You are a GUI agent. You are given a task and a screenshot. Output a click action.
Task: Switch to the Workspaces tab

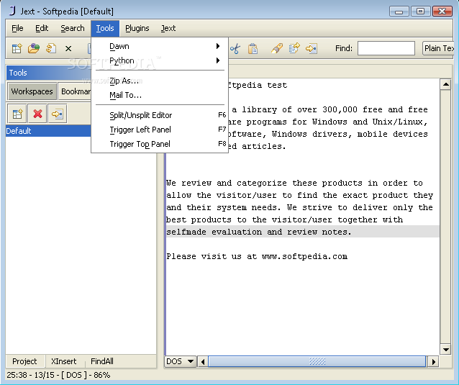pyautogui.click(x=32, y=91)
